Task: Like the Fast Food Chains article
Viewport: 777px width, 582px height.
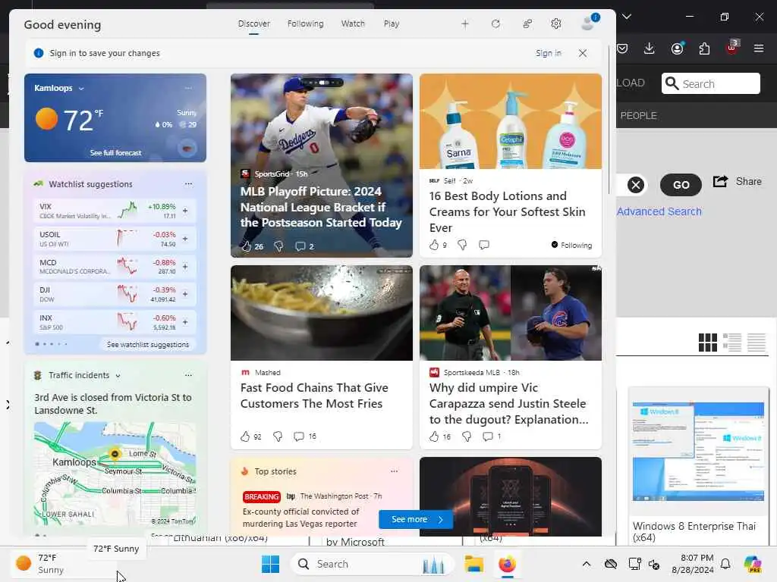Action: tap(245, 436)
